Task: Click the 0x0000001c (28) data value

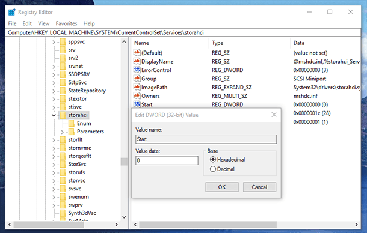Action: [x=312, y=113]
